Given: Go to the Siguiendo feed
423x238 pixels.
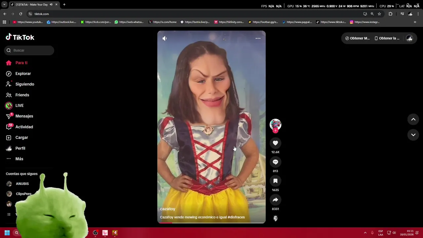Looking at the screenshot, I should (20, 84).
